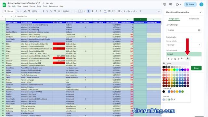Image resolution: width=208 pixels, height=117 pixels.
Task: Click the toolbar fill color icon
Action: pyautogui.click(x=105, y=11)
